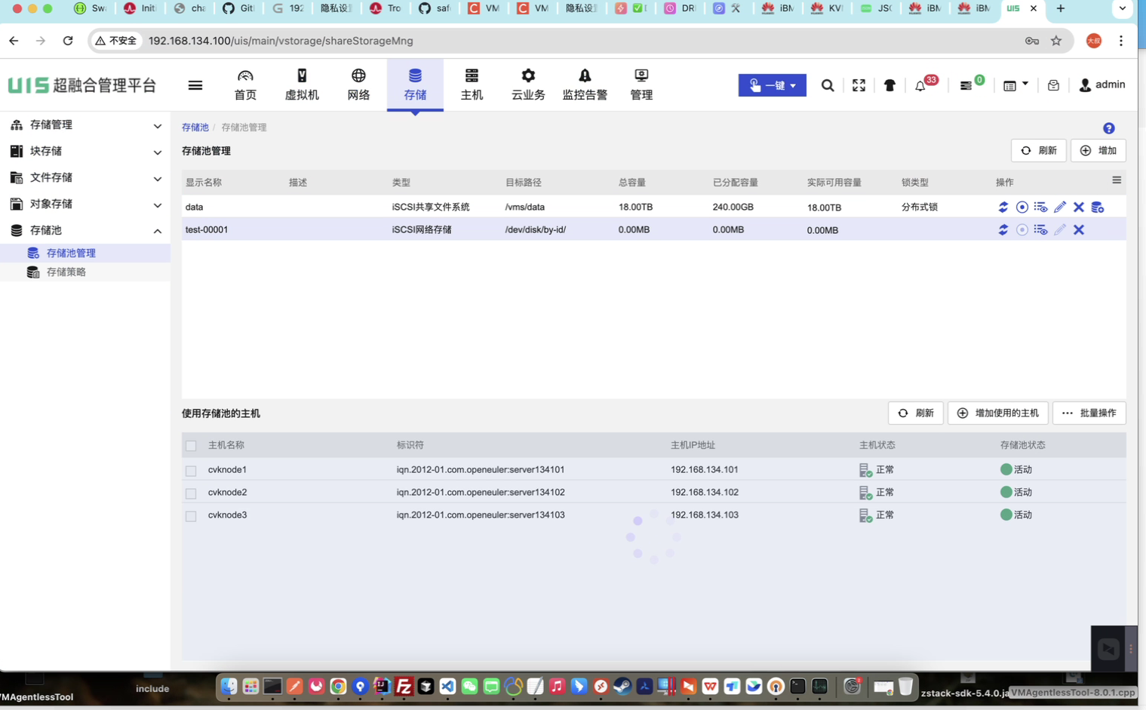Select all hosts via header checkbox
The width and height of the screenshot is (1146, 710).
(x=191, y=446)
